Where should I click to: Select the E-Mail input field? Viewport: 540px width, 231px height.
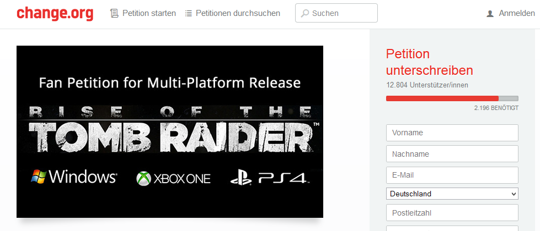pyautogui.click(x=452, y=175)
